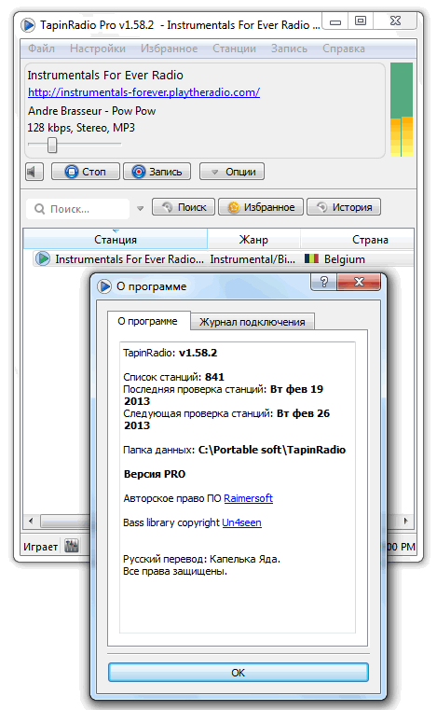The image size is (437, 710).
Task: Maximize the TapinRadio Pro window
Action: click(361, 21)
